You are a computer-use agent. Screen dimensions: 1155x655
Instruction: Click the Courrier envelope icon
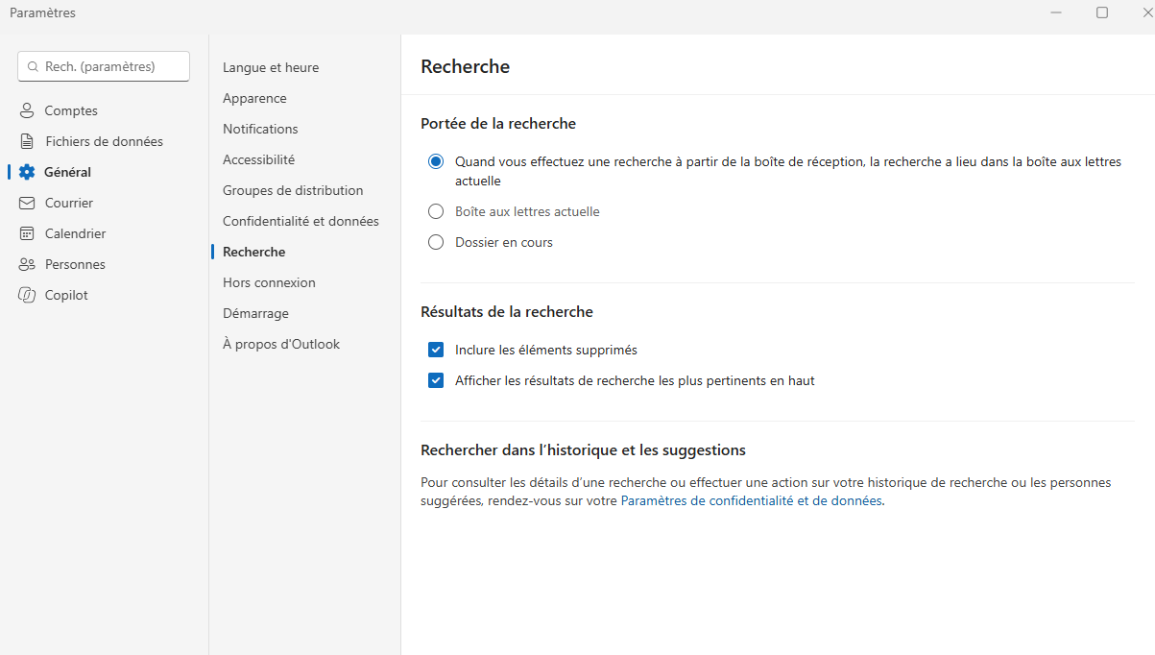(x=27, y=203)
